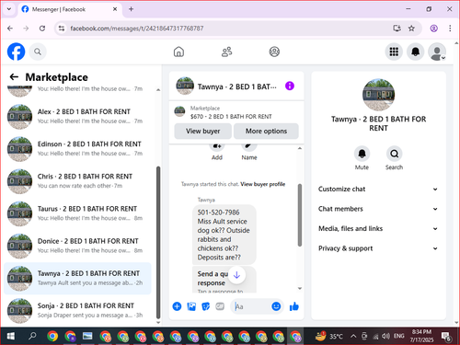Select the Tawnya - 2 BED 1 BATH conversation
The width and height of the screenshot is (460, 345).
click(x=77, y=278)
